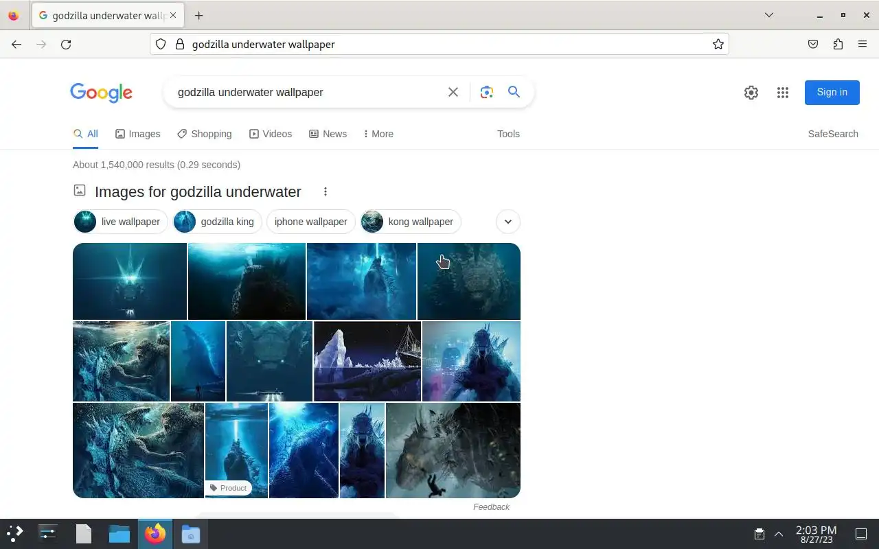Click the forward navigation arrow
The width and height of the screenshot is (879, 549).
point(41,44)
